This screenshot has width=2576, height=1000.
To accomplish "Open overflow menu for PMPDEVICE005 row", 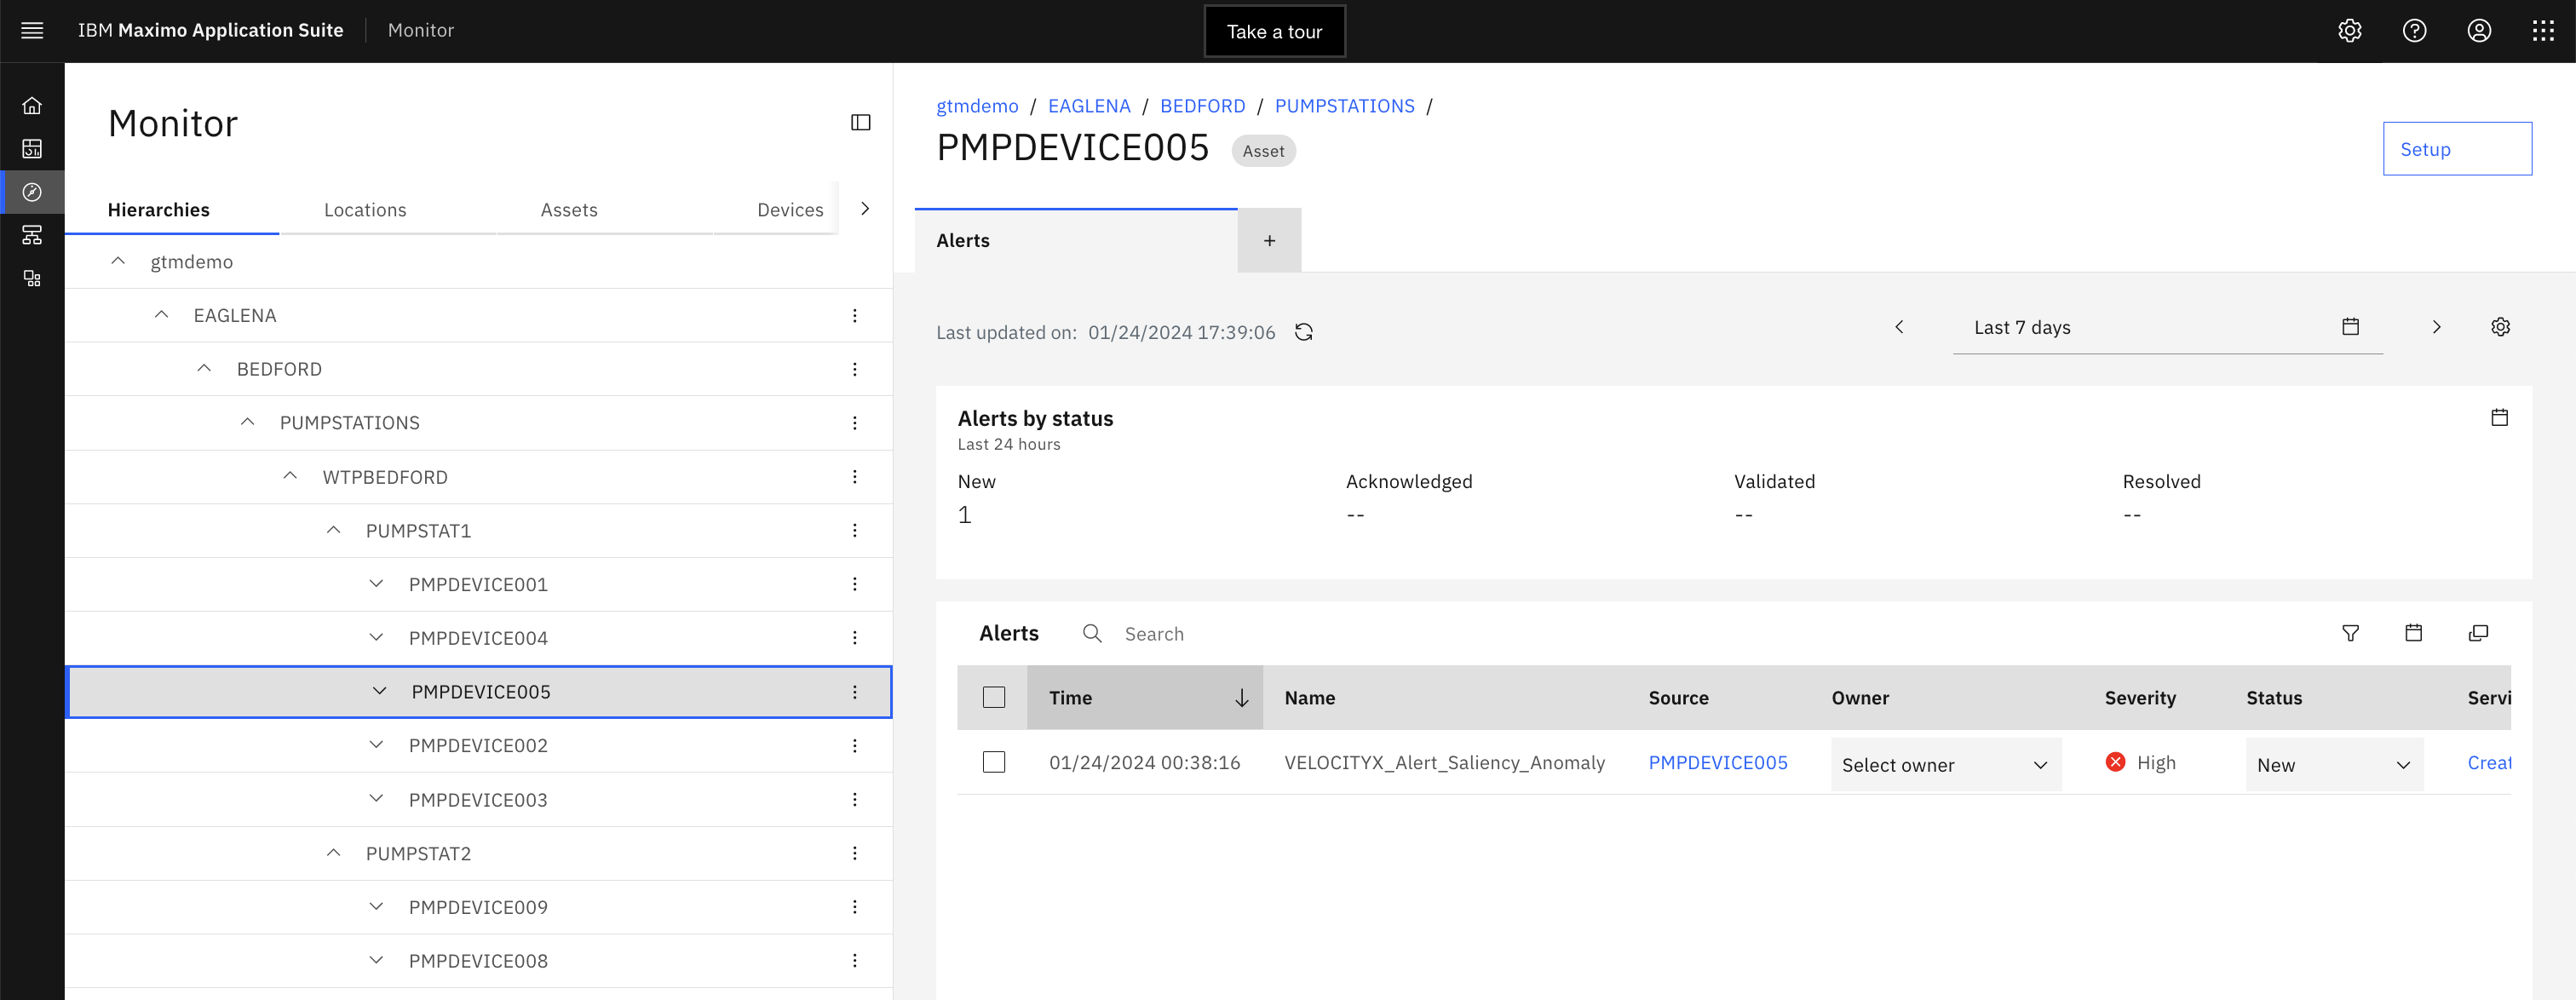I will (x=855, y=692).
